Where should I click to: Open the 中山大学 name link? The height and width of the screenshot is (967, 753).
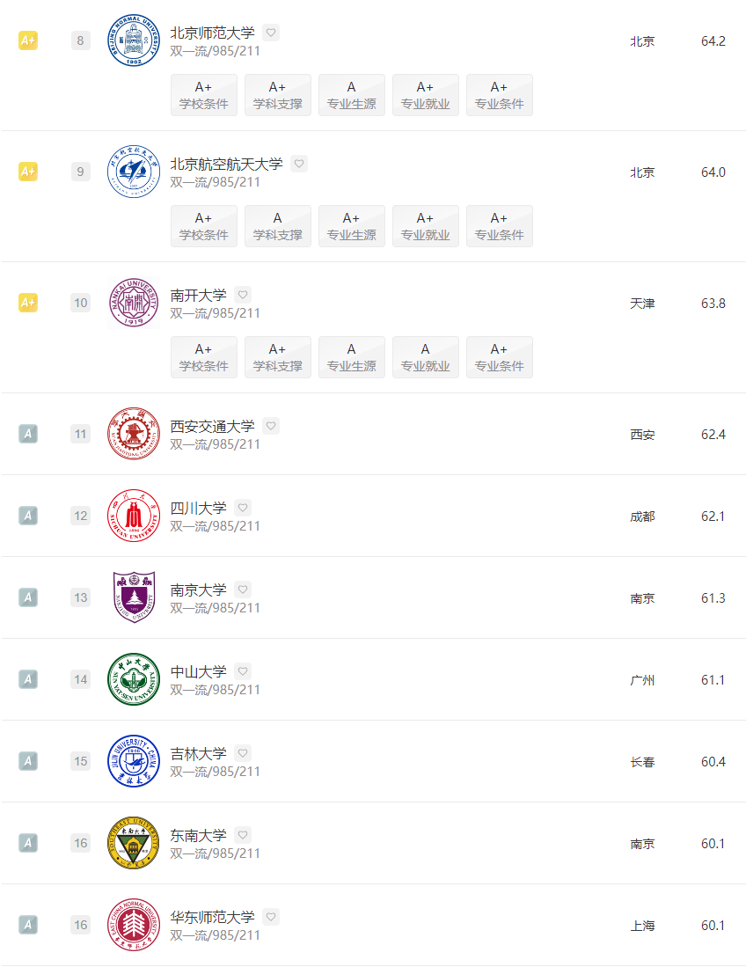(x=198, y=671)
